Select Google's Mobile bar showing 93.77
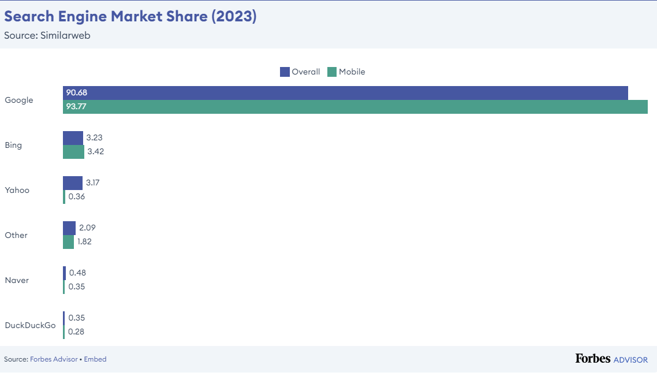Image resolution: width=657 pixels, height=376 pixels. (355, 107)
